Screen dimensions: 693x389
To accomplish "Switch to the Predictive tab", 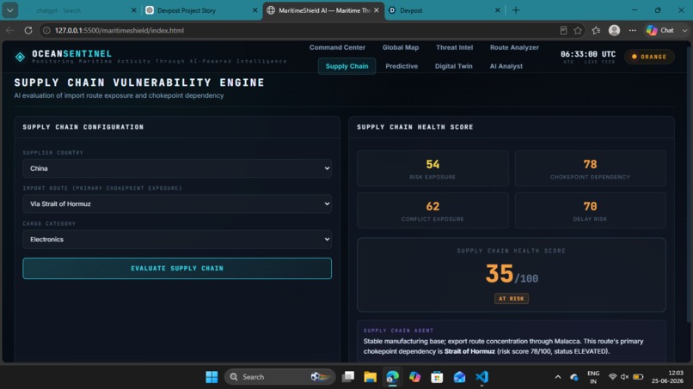I will click(402, 66).
